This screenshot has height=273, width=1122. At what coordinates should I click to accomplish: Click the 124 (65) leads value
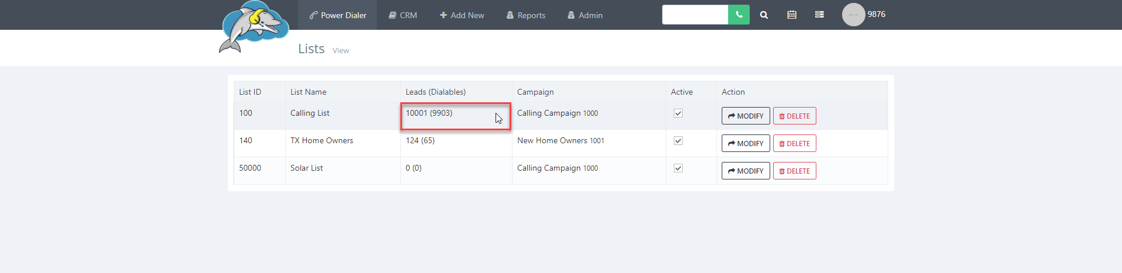(420, 140)
